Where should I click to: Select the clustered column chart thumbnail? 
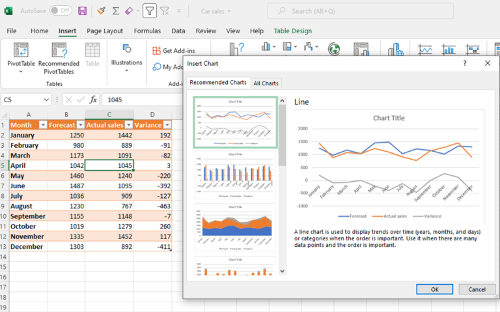coord(236,175)
